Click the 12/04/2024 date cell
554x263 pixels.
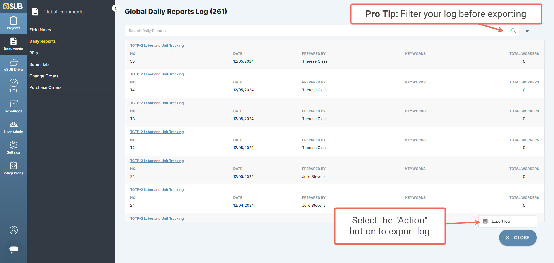click(x=244, y=205)
